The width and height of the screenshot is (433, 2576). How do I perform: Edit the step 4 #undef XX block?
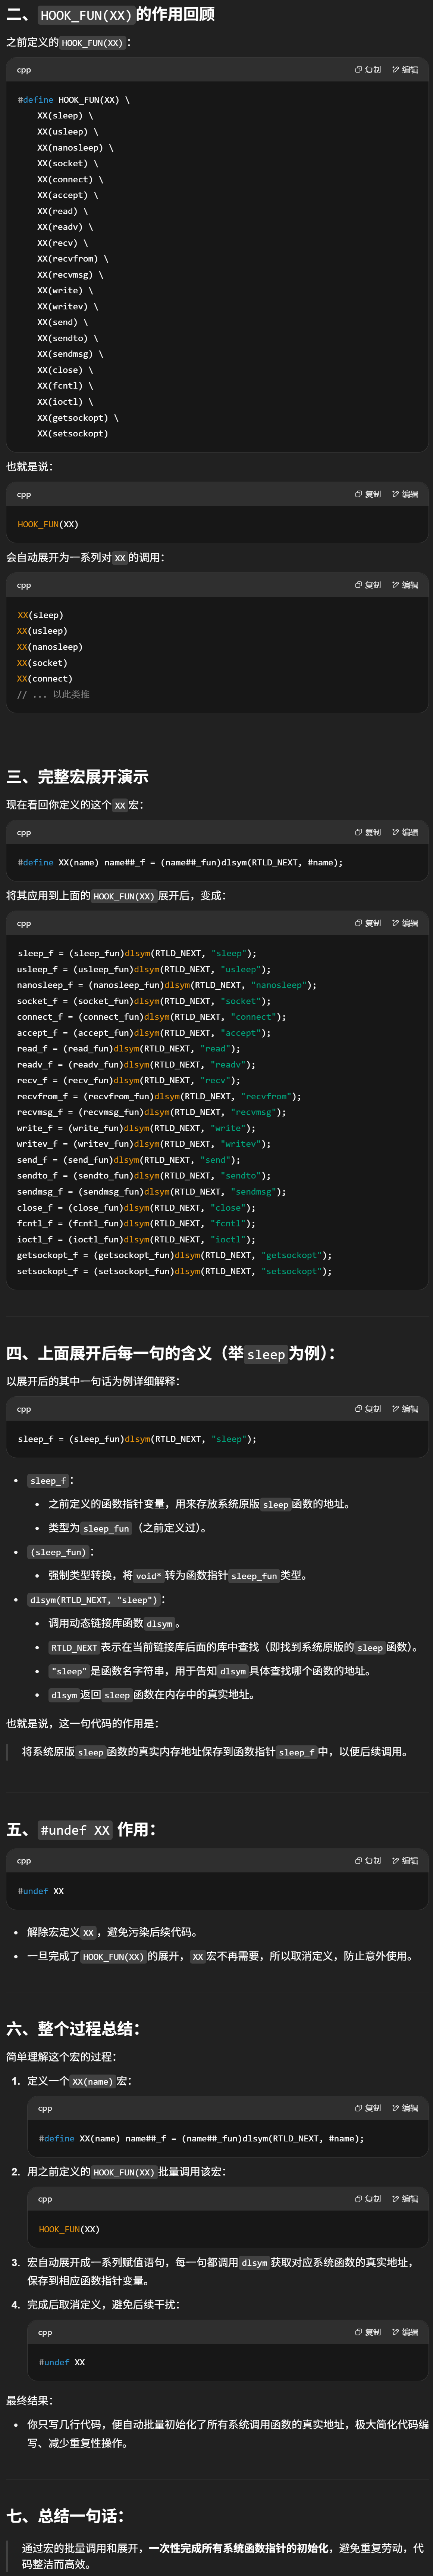(x=405, y=2332)
